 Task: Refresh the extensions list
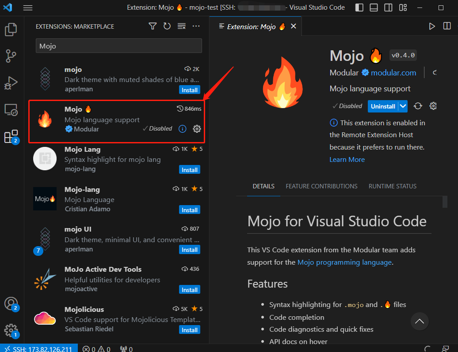(167, 26)
